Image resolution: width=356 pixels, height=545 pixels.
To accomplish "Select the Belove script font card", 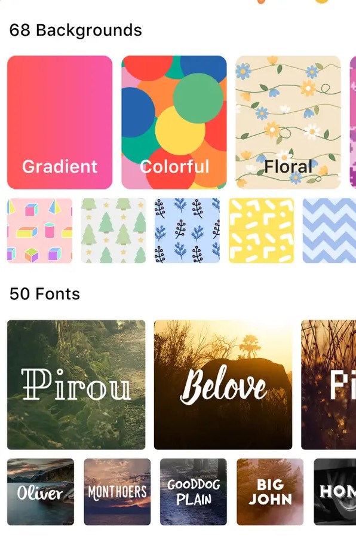I will coord(223,385).
